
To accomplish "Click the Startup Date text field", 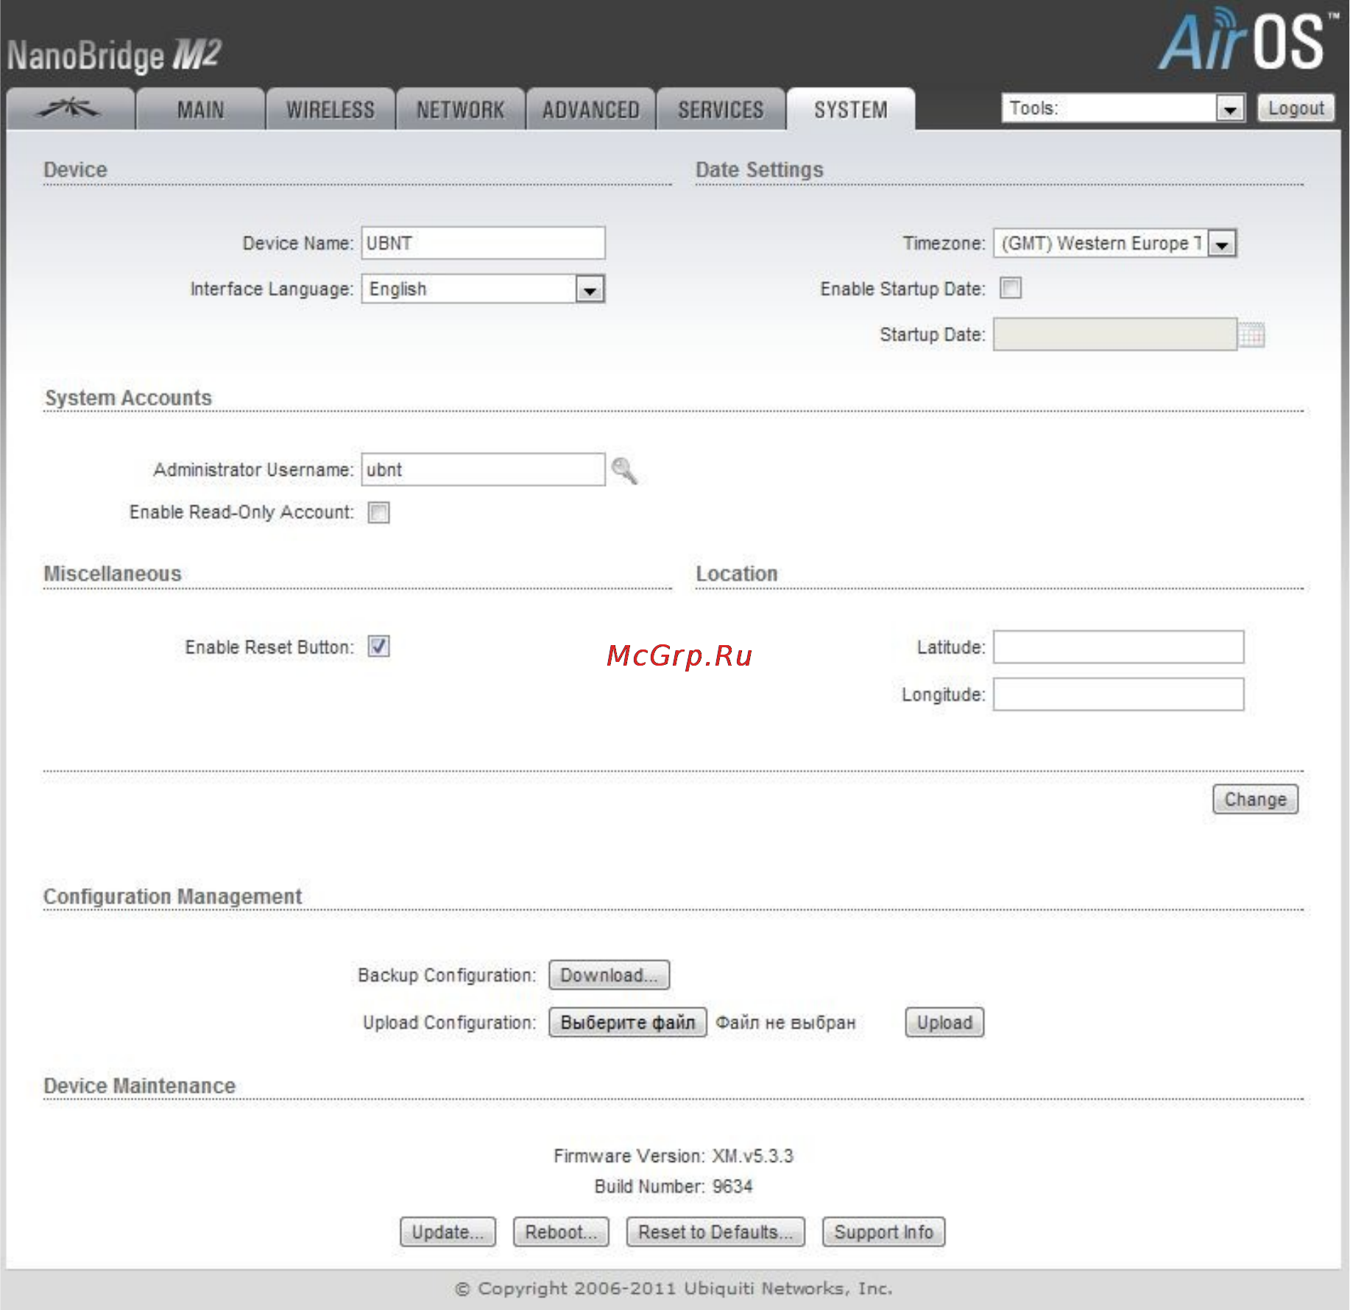I will 1114,334.
